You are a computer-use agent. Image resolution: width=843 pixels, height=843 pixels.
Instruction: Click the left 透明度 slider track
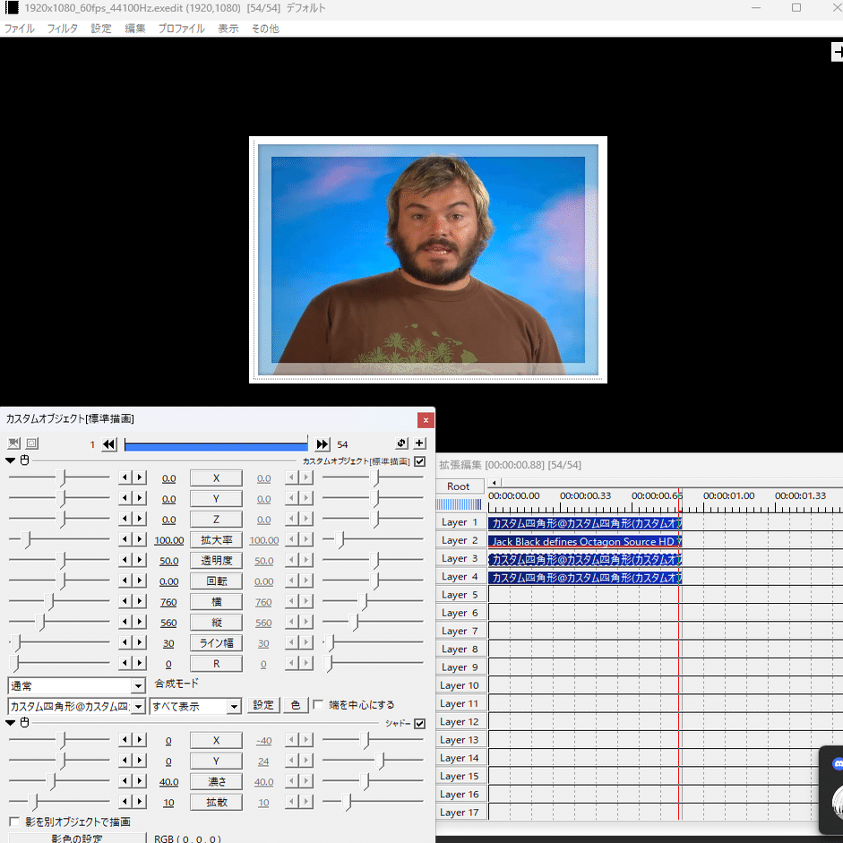coord(59,560)
